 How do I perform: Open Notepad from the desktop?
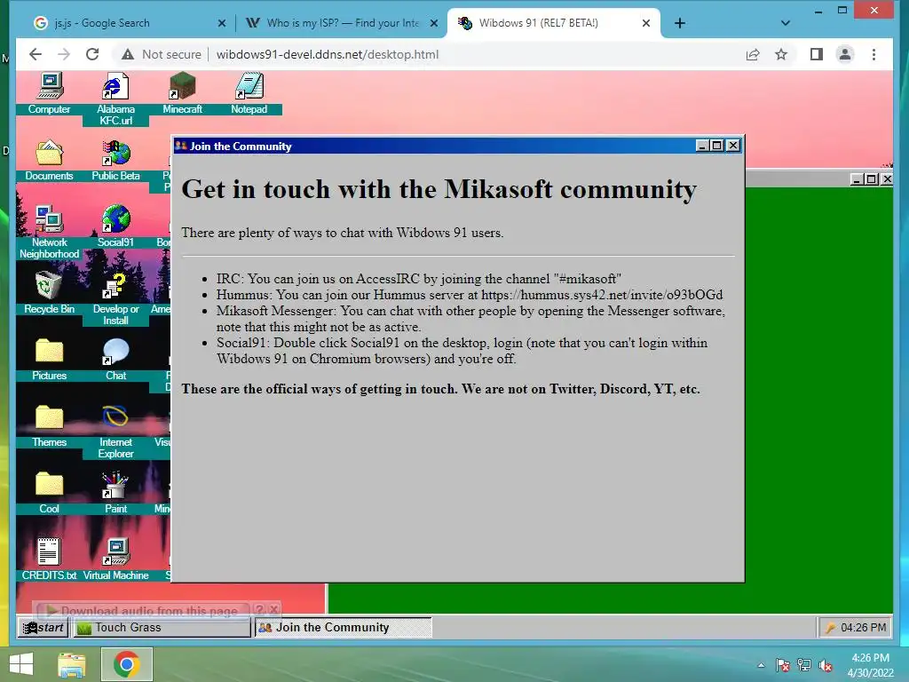pos(249,93)
